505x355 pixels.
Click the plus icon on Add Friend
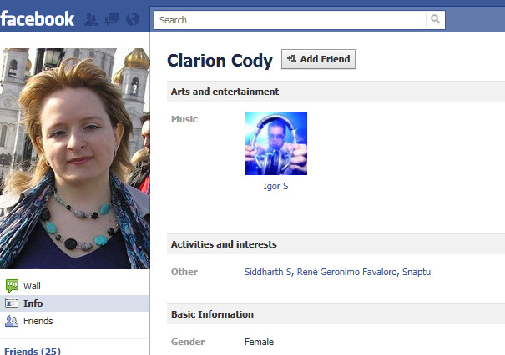pyautogui.click(x=291, y=59)
